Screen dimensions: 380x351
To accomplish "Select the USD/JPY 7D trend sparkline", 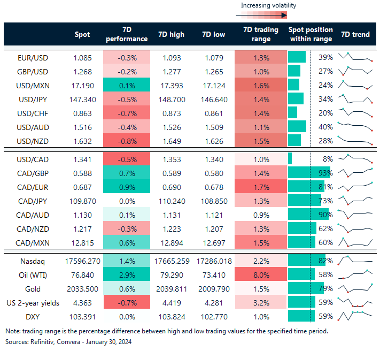I will click(x=355, y=98).
